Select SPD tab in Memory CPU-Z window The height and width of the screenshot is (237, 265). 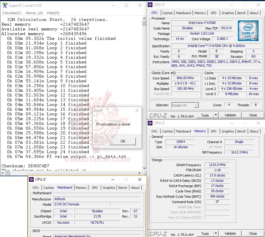pyautogui.click(x=214, y=131)
